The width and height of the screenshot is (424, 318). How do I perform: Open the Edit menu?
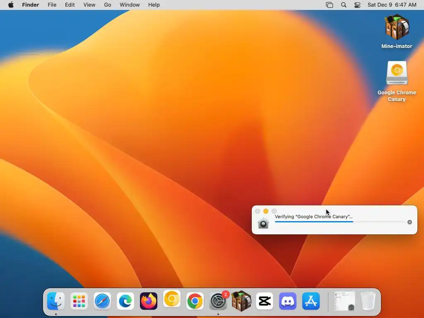tap(70, 5)
